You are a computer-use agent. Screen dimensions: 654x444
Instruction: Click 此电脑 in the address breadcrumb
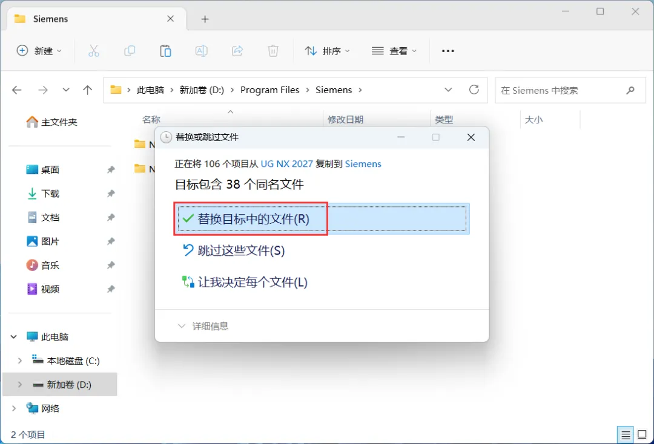(x=150, y=90)
